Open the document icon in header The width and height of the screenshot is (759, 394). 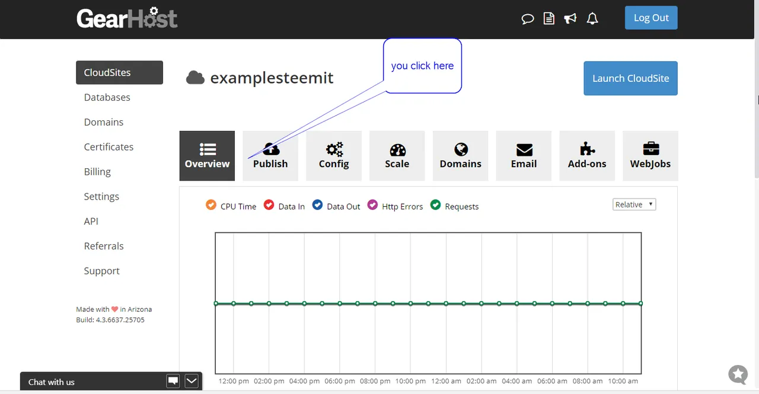click(549, 19)
